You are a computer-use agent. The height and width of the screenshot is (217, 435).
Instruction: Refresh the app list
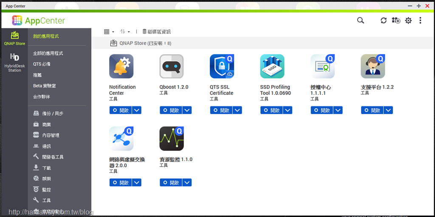pos(384,20)
